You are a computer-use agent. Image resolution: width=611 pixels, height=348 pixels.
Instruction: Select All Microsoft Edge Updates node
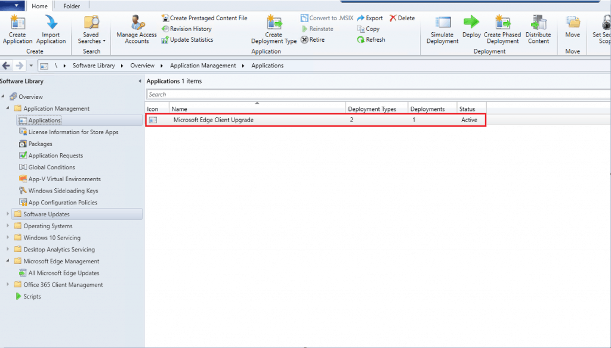coord(63,273)
